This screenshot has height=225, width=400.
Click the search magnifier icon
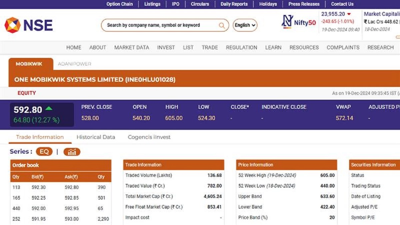click(x=222, y=25)
